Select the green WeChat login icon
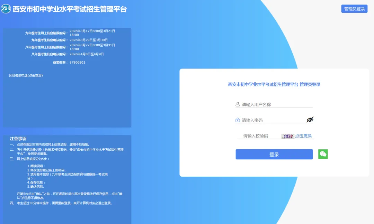 coord(323,154)
